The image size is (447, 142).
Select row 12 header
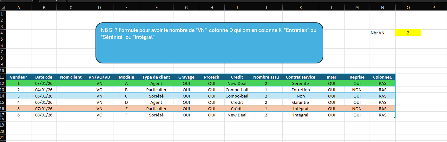pyautogui.click(x=3, y=83)
